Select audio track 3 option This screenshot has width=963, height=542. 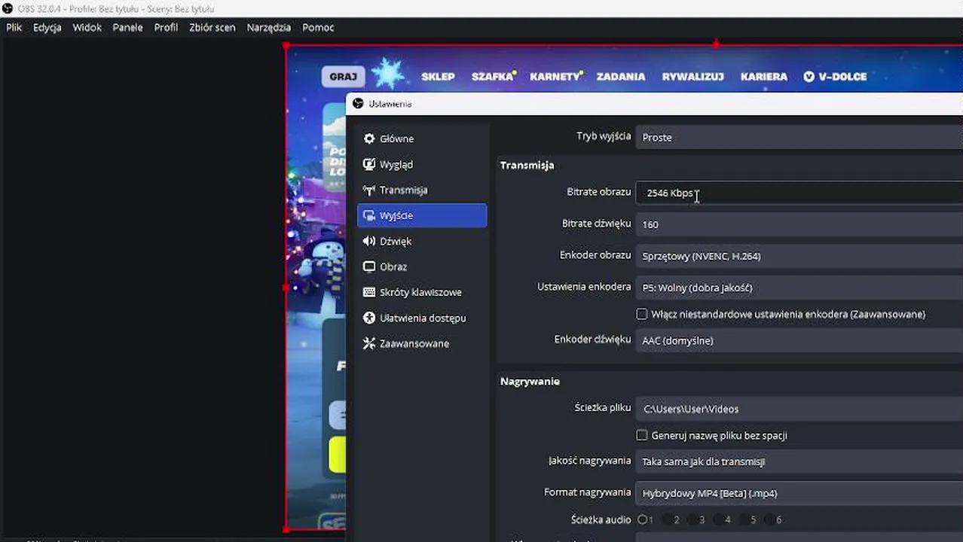pos(693,519)
